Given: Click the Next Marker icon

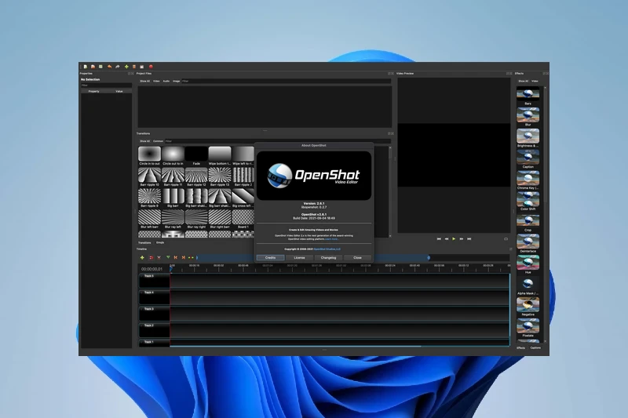Looking at the screenshot, I should (183, 257).
